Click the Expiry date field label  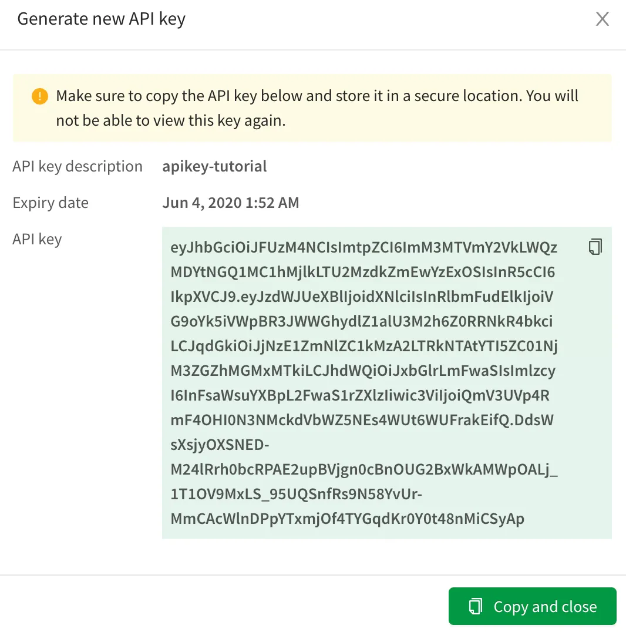(50, 203)
